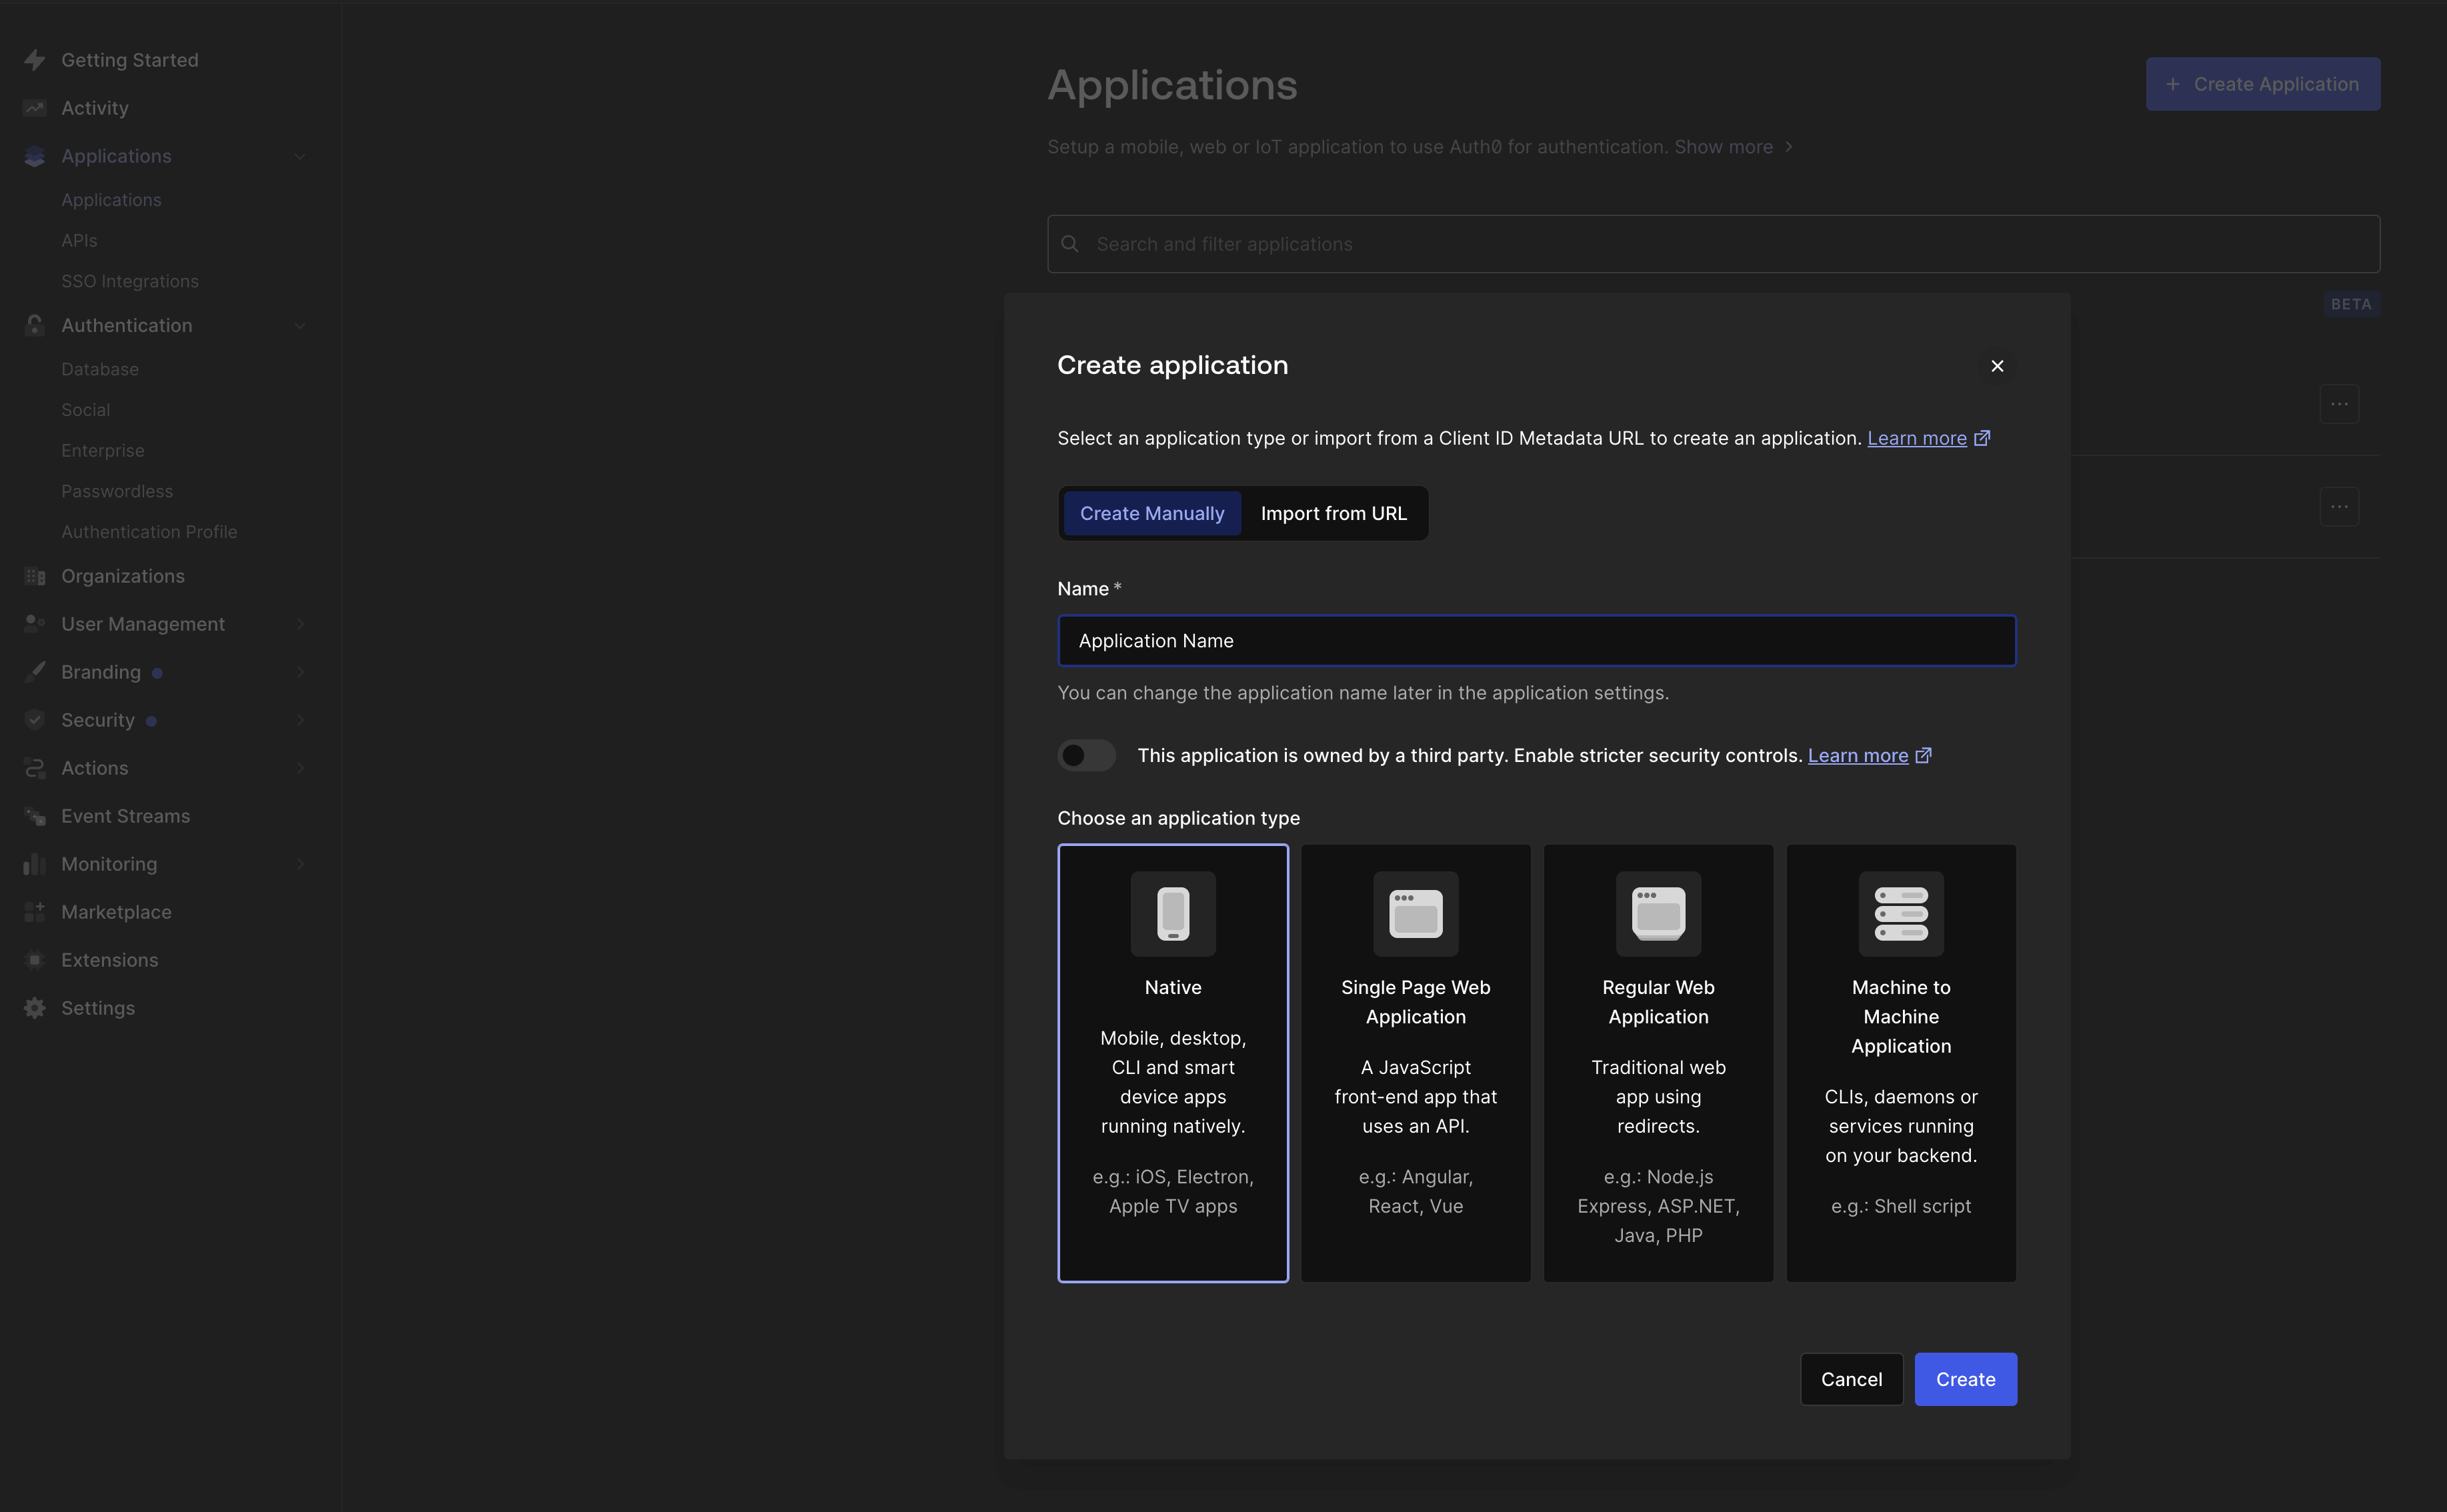Viewport: 2447px width, 1512px height.
Task: Open SSO Integrations in the sidebar
Action: click(x=130, y=281)
